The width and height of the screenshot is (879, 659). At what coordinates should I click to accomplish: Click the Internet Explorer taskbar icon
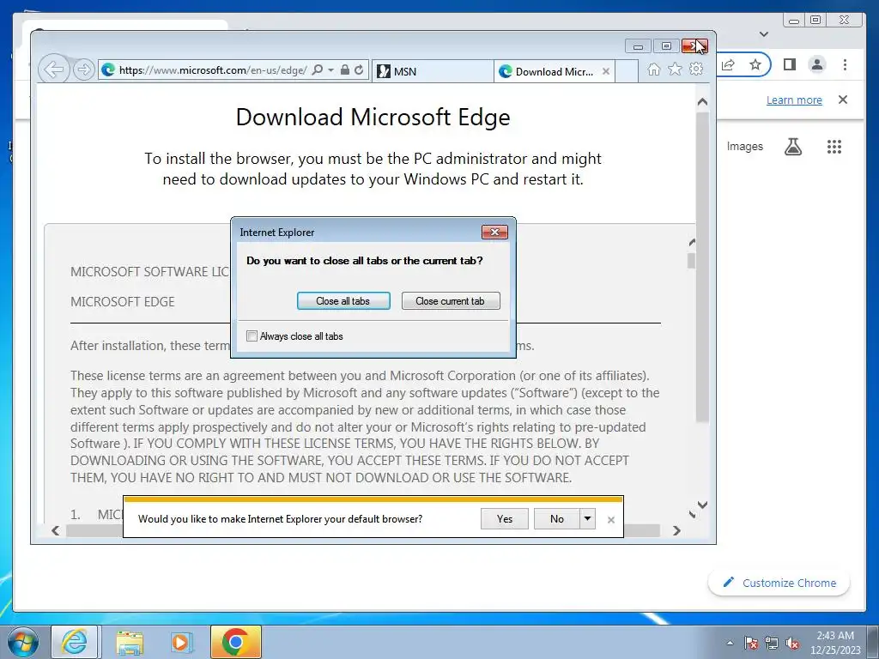[x=75, y=642]
